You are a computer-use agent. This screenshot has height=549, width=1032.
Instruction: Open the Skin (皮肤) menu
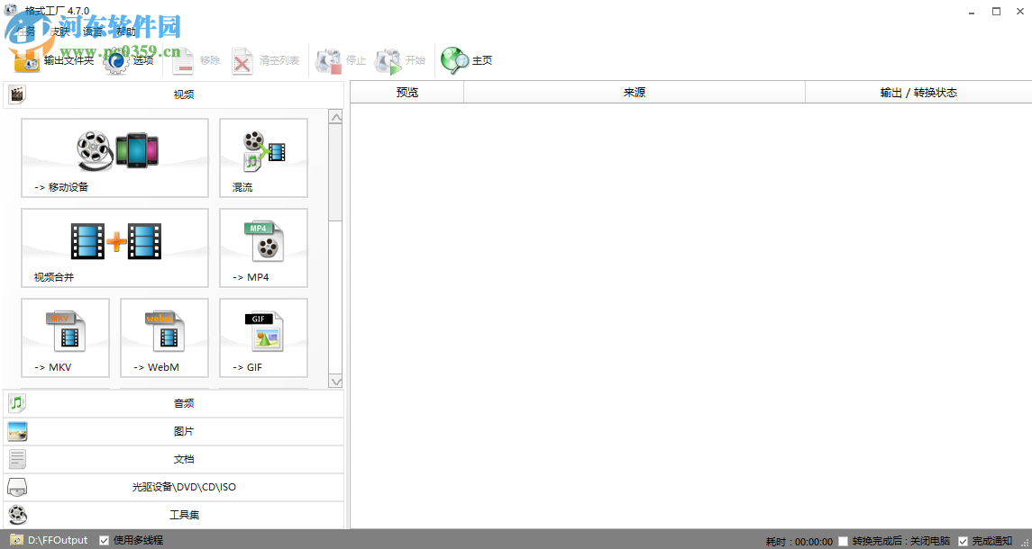tap(59, 31)
